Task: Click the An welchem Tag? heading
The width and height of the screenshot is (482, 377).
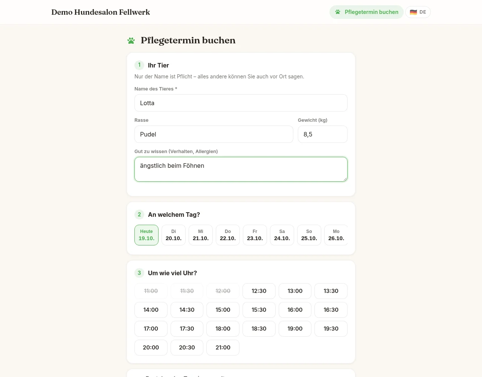Action: coord(174,215)
